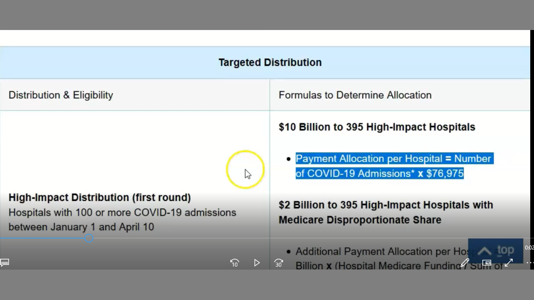
Task: Click the "Targeted Distribution" table header
Action: coord(270,62)
